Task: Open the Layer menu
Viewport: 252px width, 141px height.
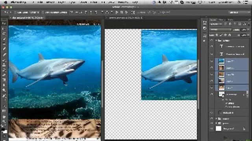Action: click(61, 2)
